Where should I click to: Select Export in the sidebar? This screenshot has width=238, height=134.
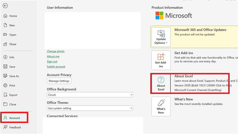[10, 95]
